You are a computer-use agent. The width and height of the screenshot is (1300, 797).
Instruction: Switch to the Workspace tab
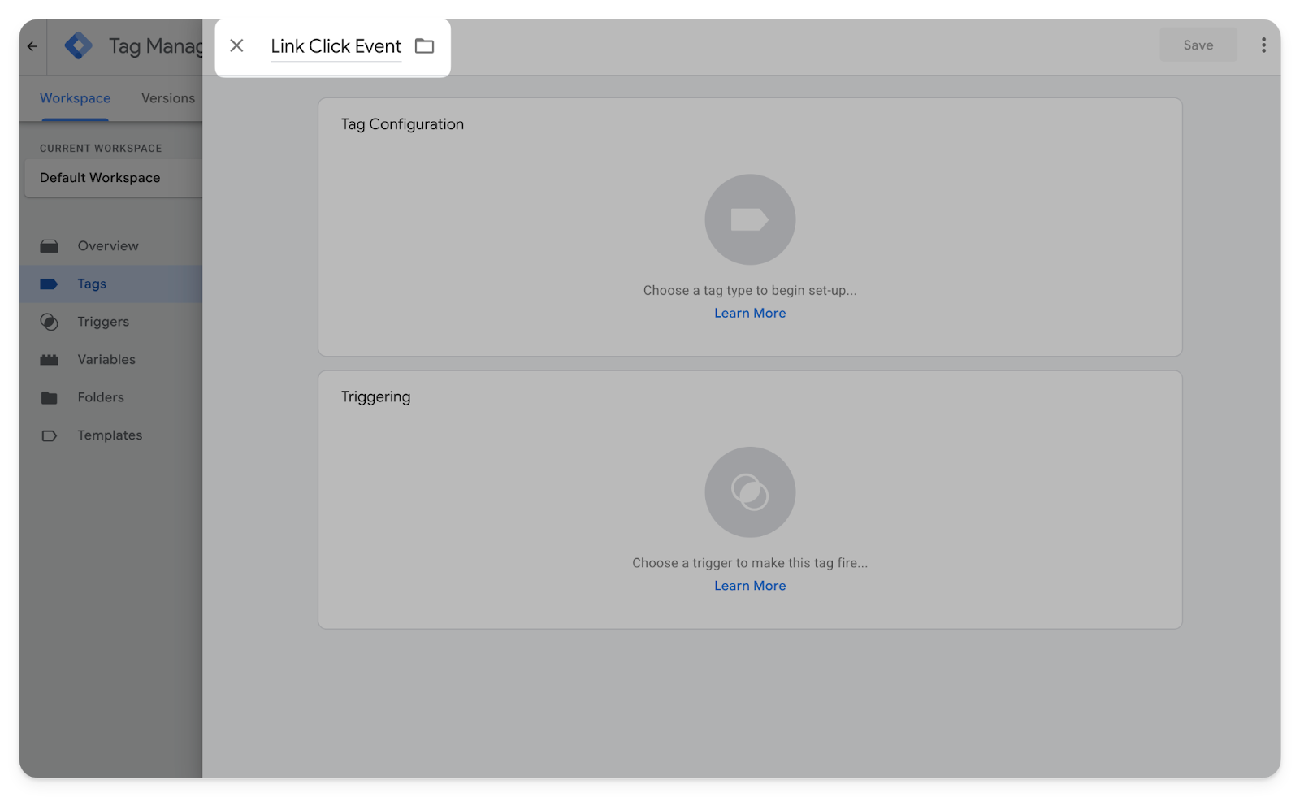[75, 98]
